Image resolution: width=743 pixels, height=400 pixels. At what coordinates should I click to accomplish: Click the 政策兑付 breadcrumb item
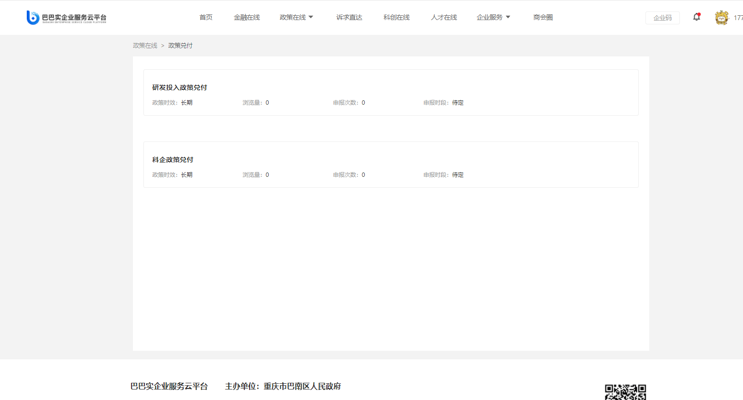click(180, 45)
